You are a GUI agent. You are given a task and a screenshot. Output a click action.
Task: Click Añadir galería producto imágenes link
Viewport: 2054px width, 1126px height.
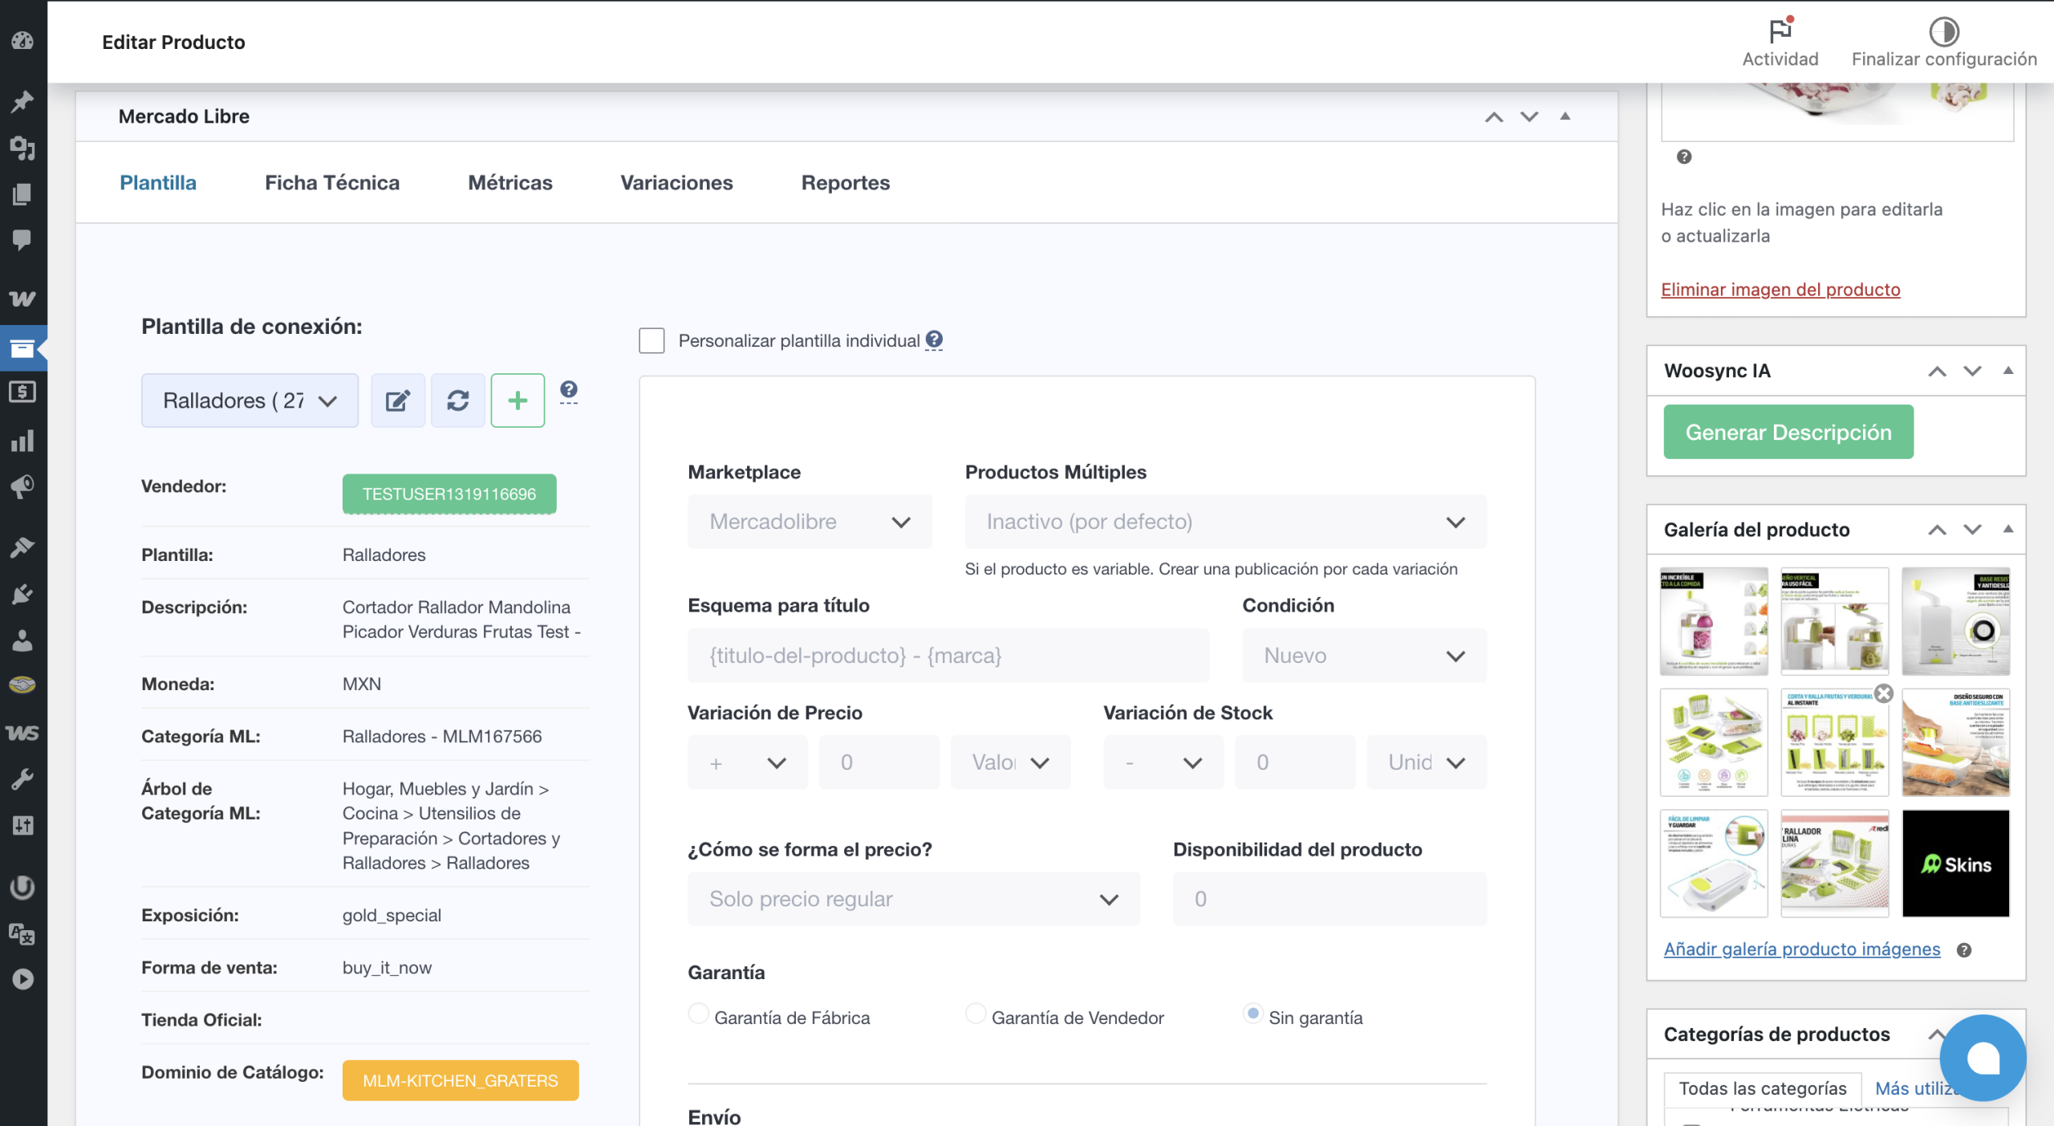click(1801, 949)
